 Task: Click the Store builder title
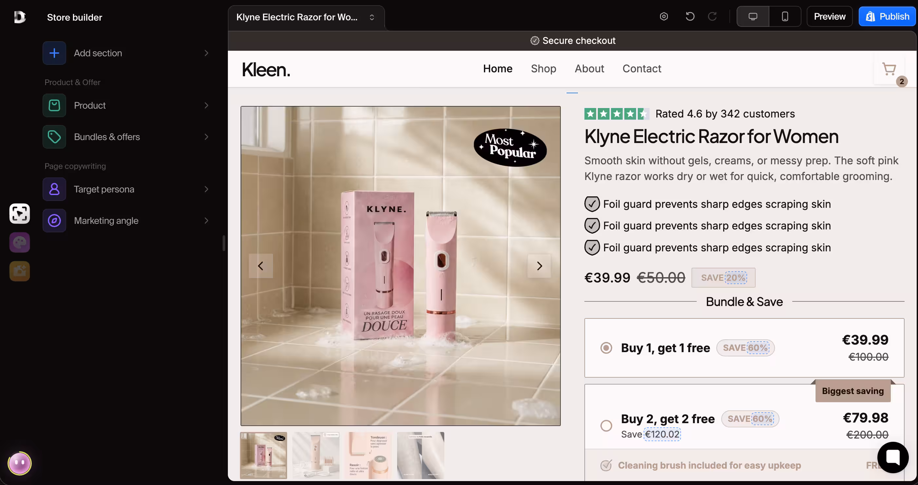[x=74, y=17]
